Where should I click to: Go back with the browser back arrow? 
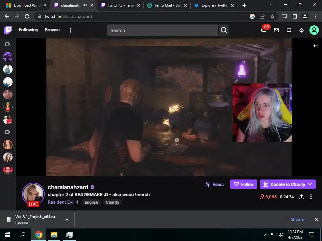coord(7,16)
